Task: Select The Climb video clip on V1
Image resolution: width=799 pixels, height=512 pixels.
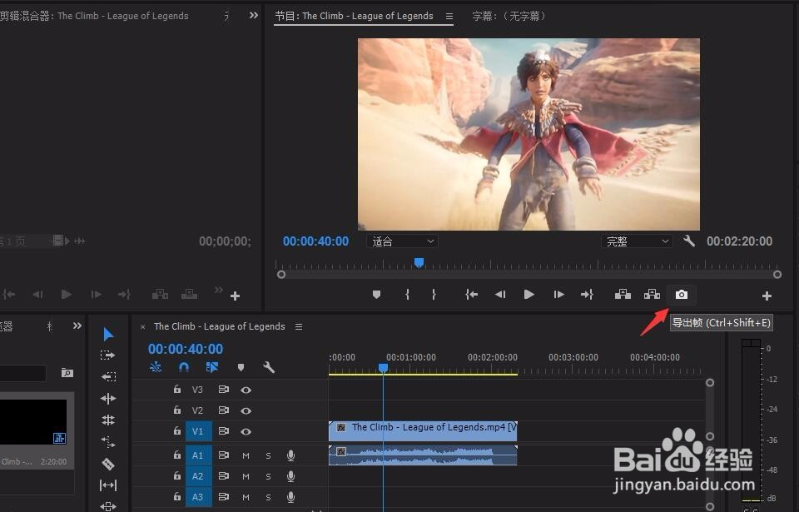Action: (x=423, y=431)
